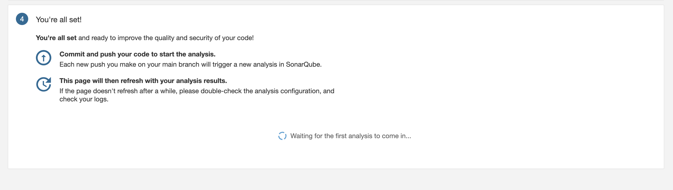
Task: Click the commit and push upload arrow icon
Action: (x=43, y=58)
